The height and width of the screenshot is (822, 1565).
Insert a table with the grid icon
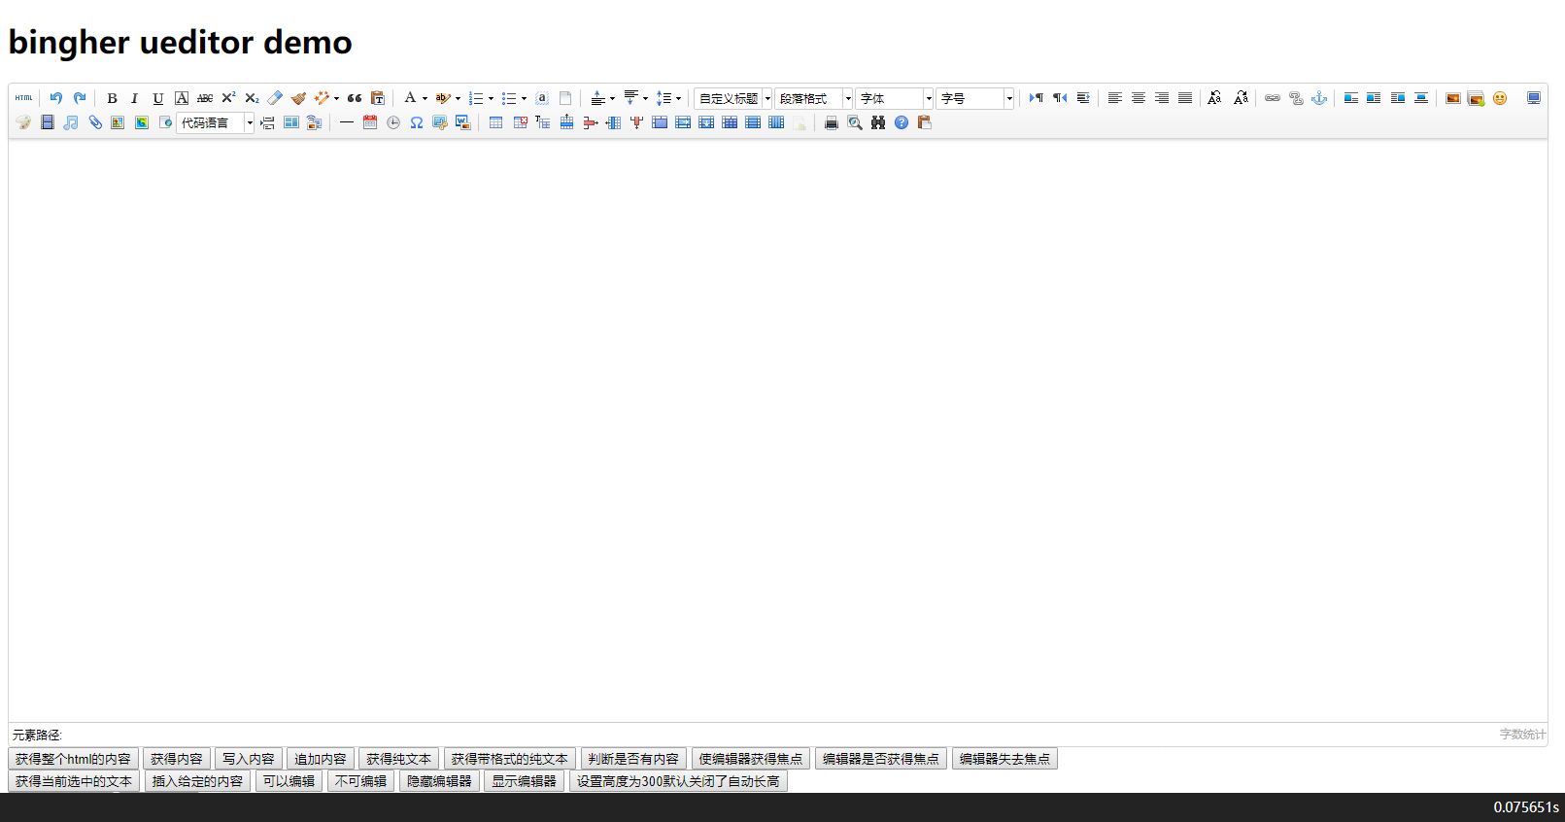(495, 122)
